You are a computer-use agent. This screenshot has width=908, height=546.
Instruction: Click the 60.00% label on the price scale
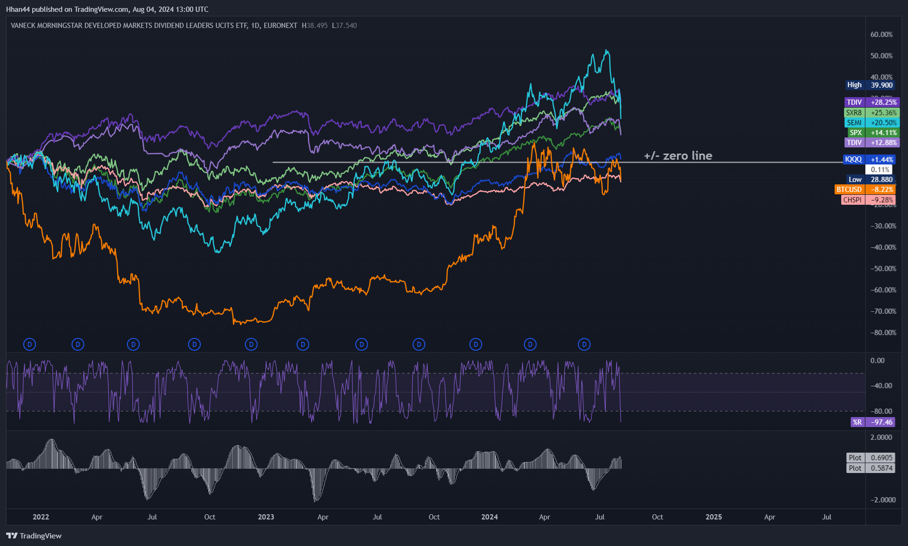pyautogui.click(x=881, y=35)
